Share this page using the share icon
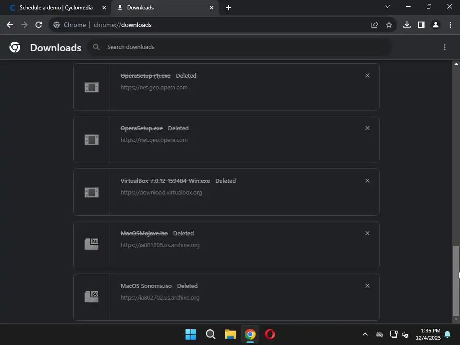Image resolution: width=460 pixels, height=345 pixels. 375,25
